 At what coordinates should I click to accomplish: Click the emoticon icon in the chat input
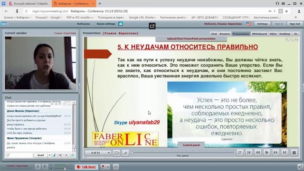pyautogui.click(x=8, y=155)
